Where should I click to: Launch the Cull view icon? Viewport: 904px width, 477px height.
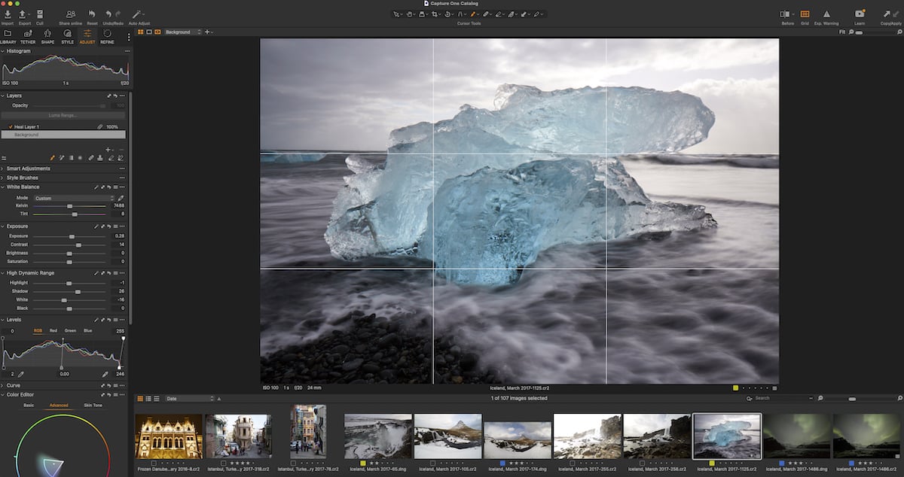pos(38,14)
